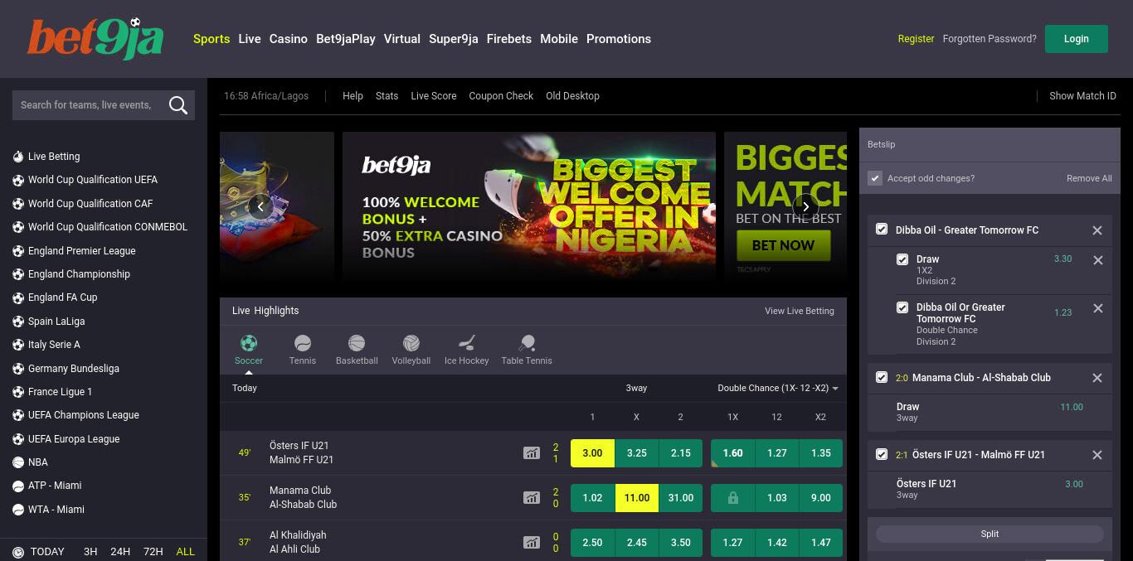Show next promotional banner with right arrow
Screen dimensions: 1133x561
805,206
